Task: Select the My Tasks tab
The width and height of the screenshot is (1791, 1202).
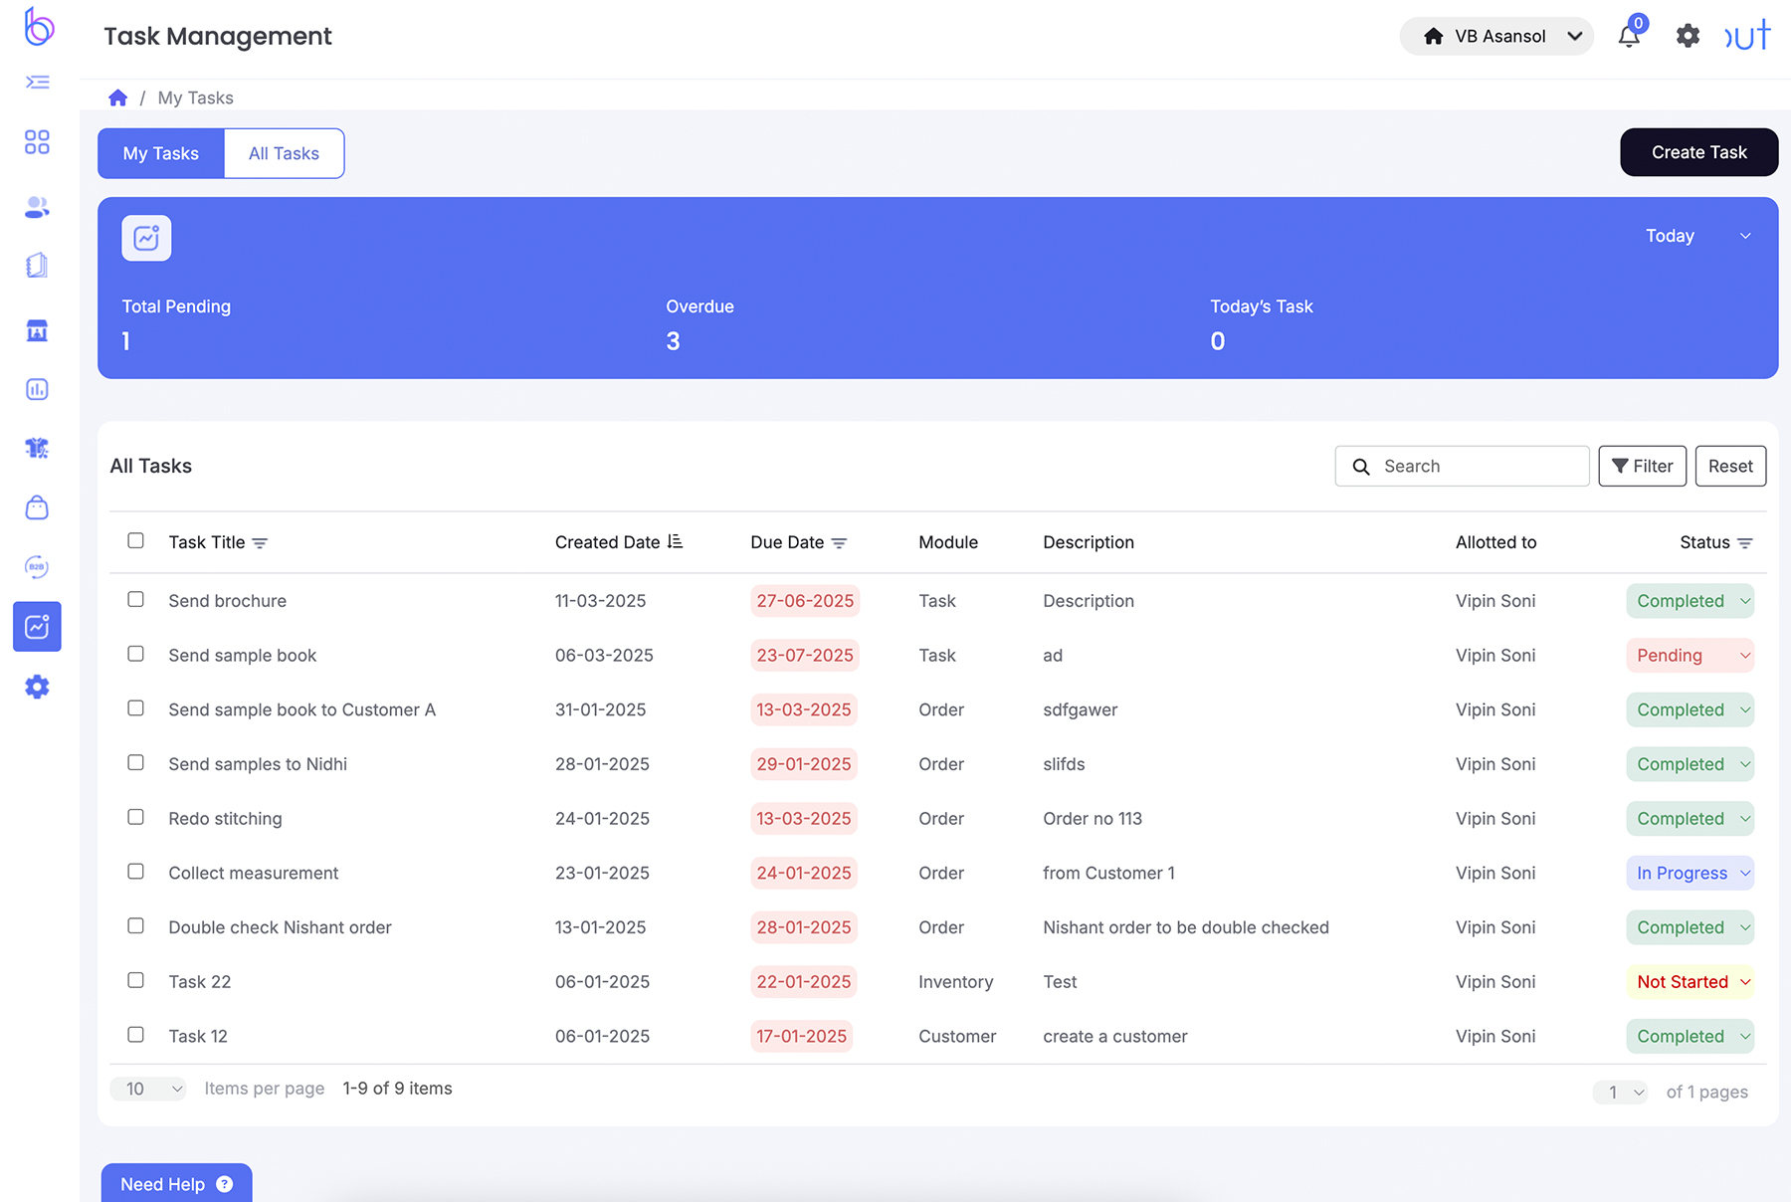Action: (x=161, y=153)
